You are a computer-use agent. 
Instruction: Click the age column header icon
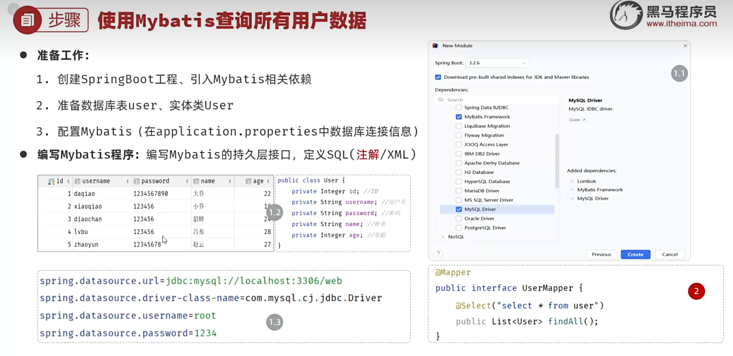[248, 181]
